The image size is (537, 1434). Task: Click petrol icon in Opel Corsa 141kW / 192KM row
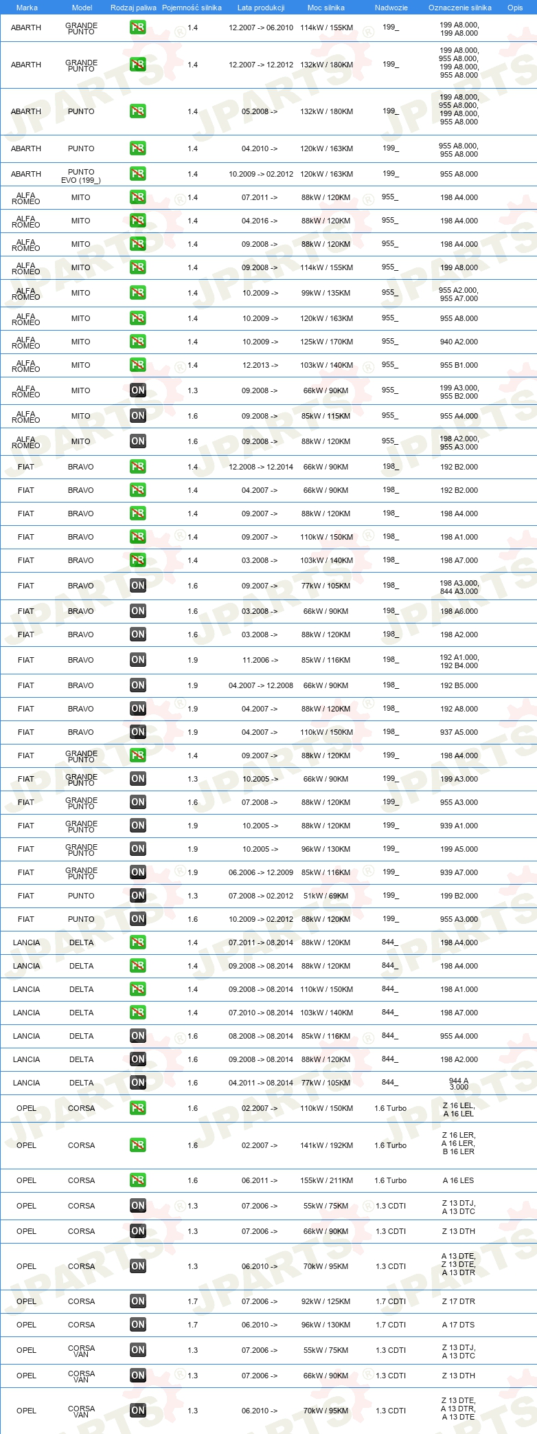[x=138, y=1145]
